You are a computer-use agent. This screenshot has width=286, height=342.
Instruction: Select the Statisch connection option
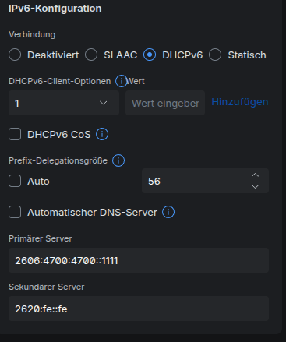pyautogui.click(x=215, y=55)
